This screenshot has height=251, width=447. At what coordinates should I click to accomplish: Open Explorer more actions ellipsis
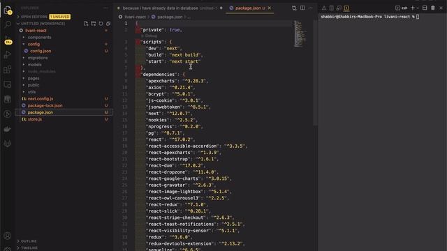[105, 8]
